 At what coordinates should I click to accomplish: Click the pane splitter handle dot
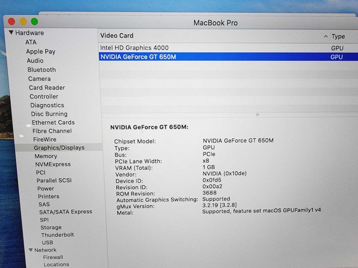pos(258,115)
